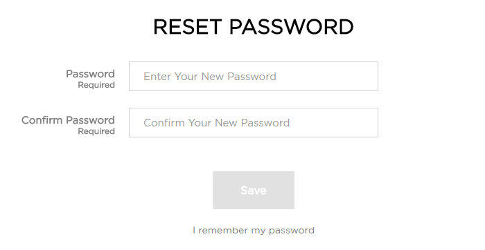Focus the Confirm Your New Password field
Viewport: 485px width, 250px height.
pyautogui.click(x=254, y=122)
